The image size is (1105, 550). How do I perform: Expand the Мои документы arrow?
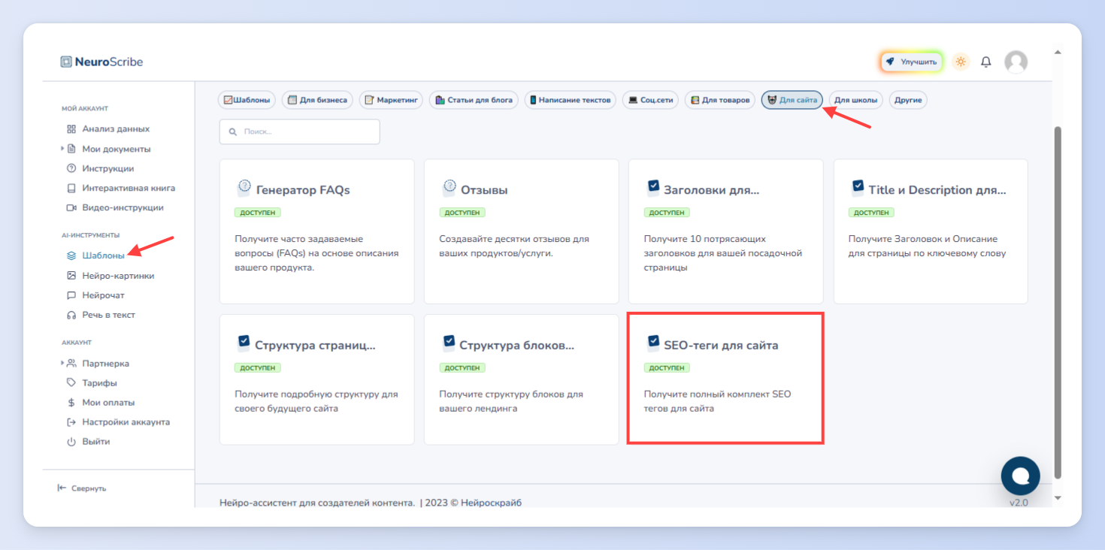[x=62, y=148]
